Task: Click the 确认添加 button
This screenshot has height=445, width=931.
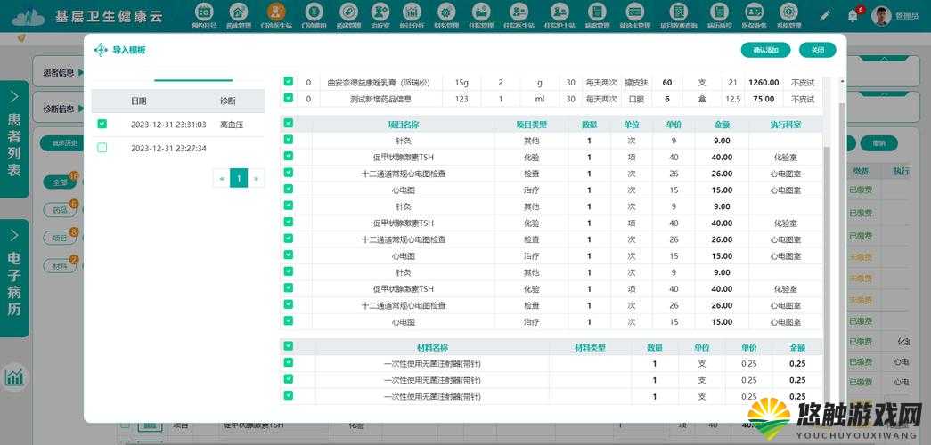Action: [765, 50]
